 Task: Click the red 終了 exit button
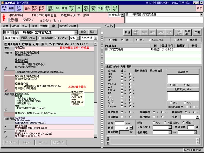[199, 8]
